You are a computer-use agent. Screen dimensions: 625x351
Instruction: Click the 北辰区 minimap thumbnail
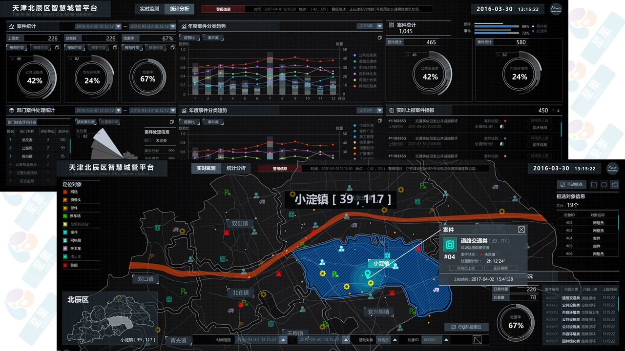[x=109, y=317]
